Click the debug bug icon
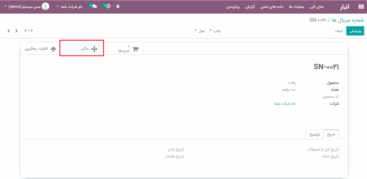The image size is (367, 179). click(x=118, y=6)
